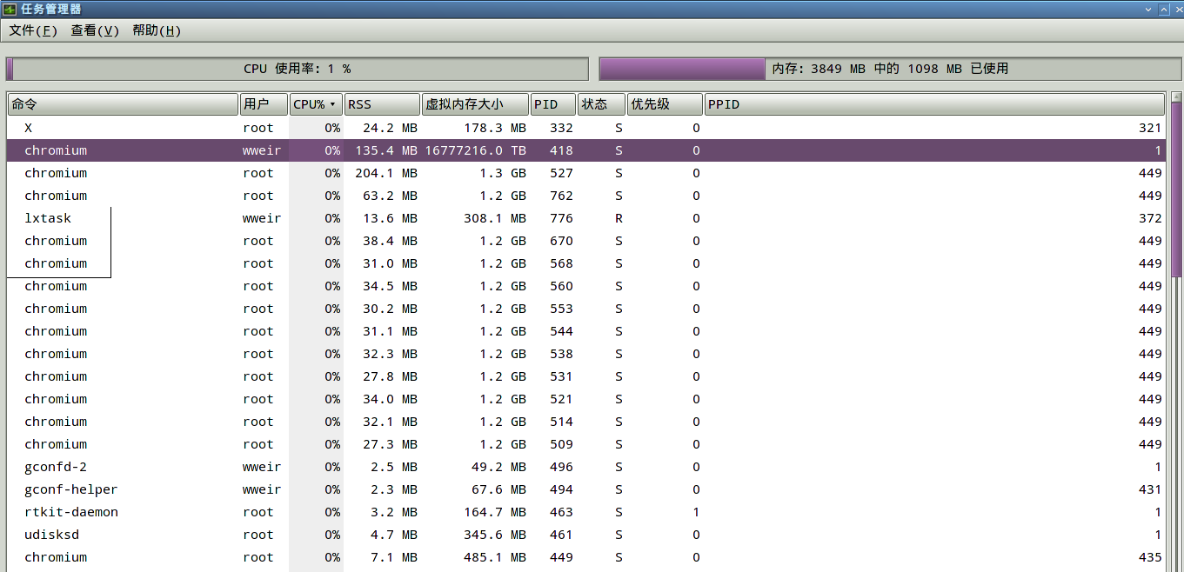
Task: Select the rtkit-daemon process row
Action: coord(585,512)
